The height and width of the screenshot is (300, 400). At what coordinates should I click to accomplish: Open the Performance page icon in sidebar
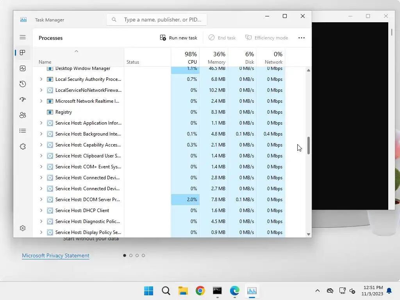coord(23,68)
